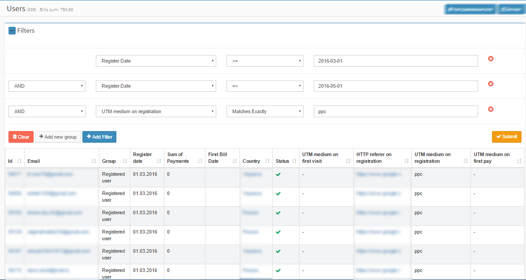Click the Filters heading label
This screenshot has width=526, height=280.
(26, 30)
